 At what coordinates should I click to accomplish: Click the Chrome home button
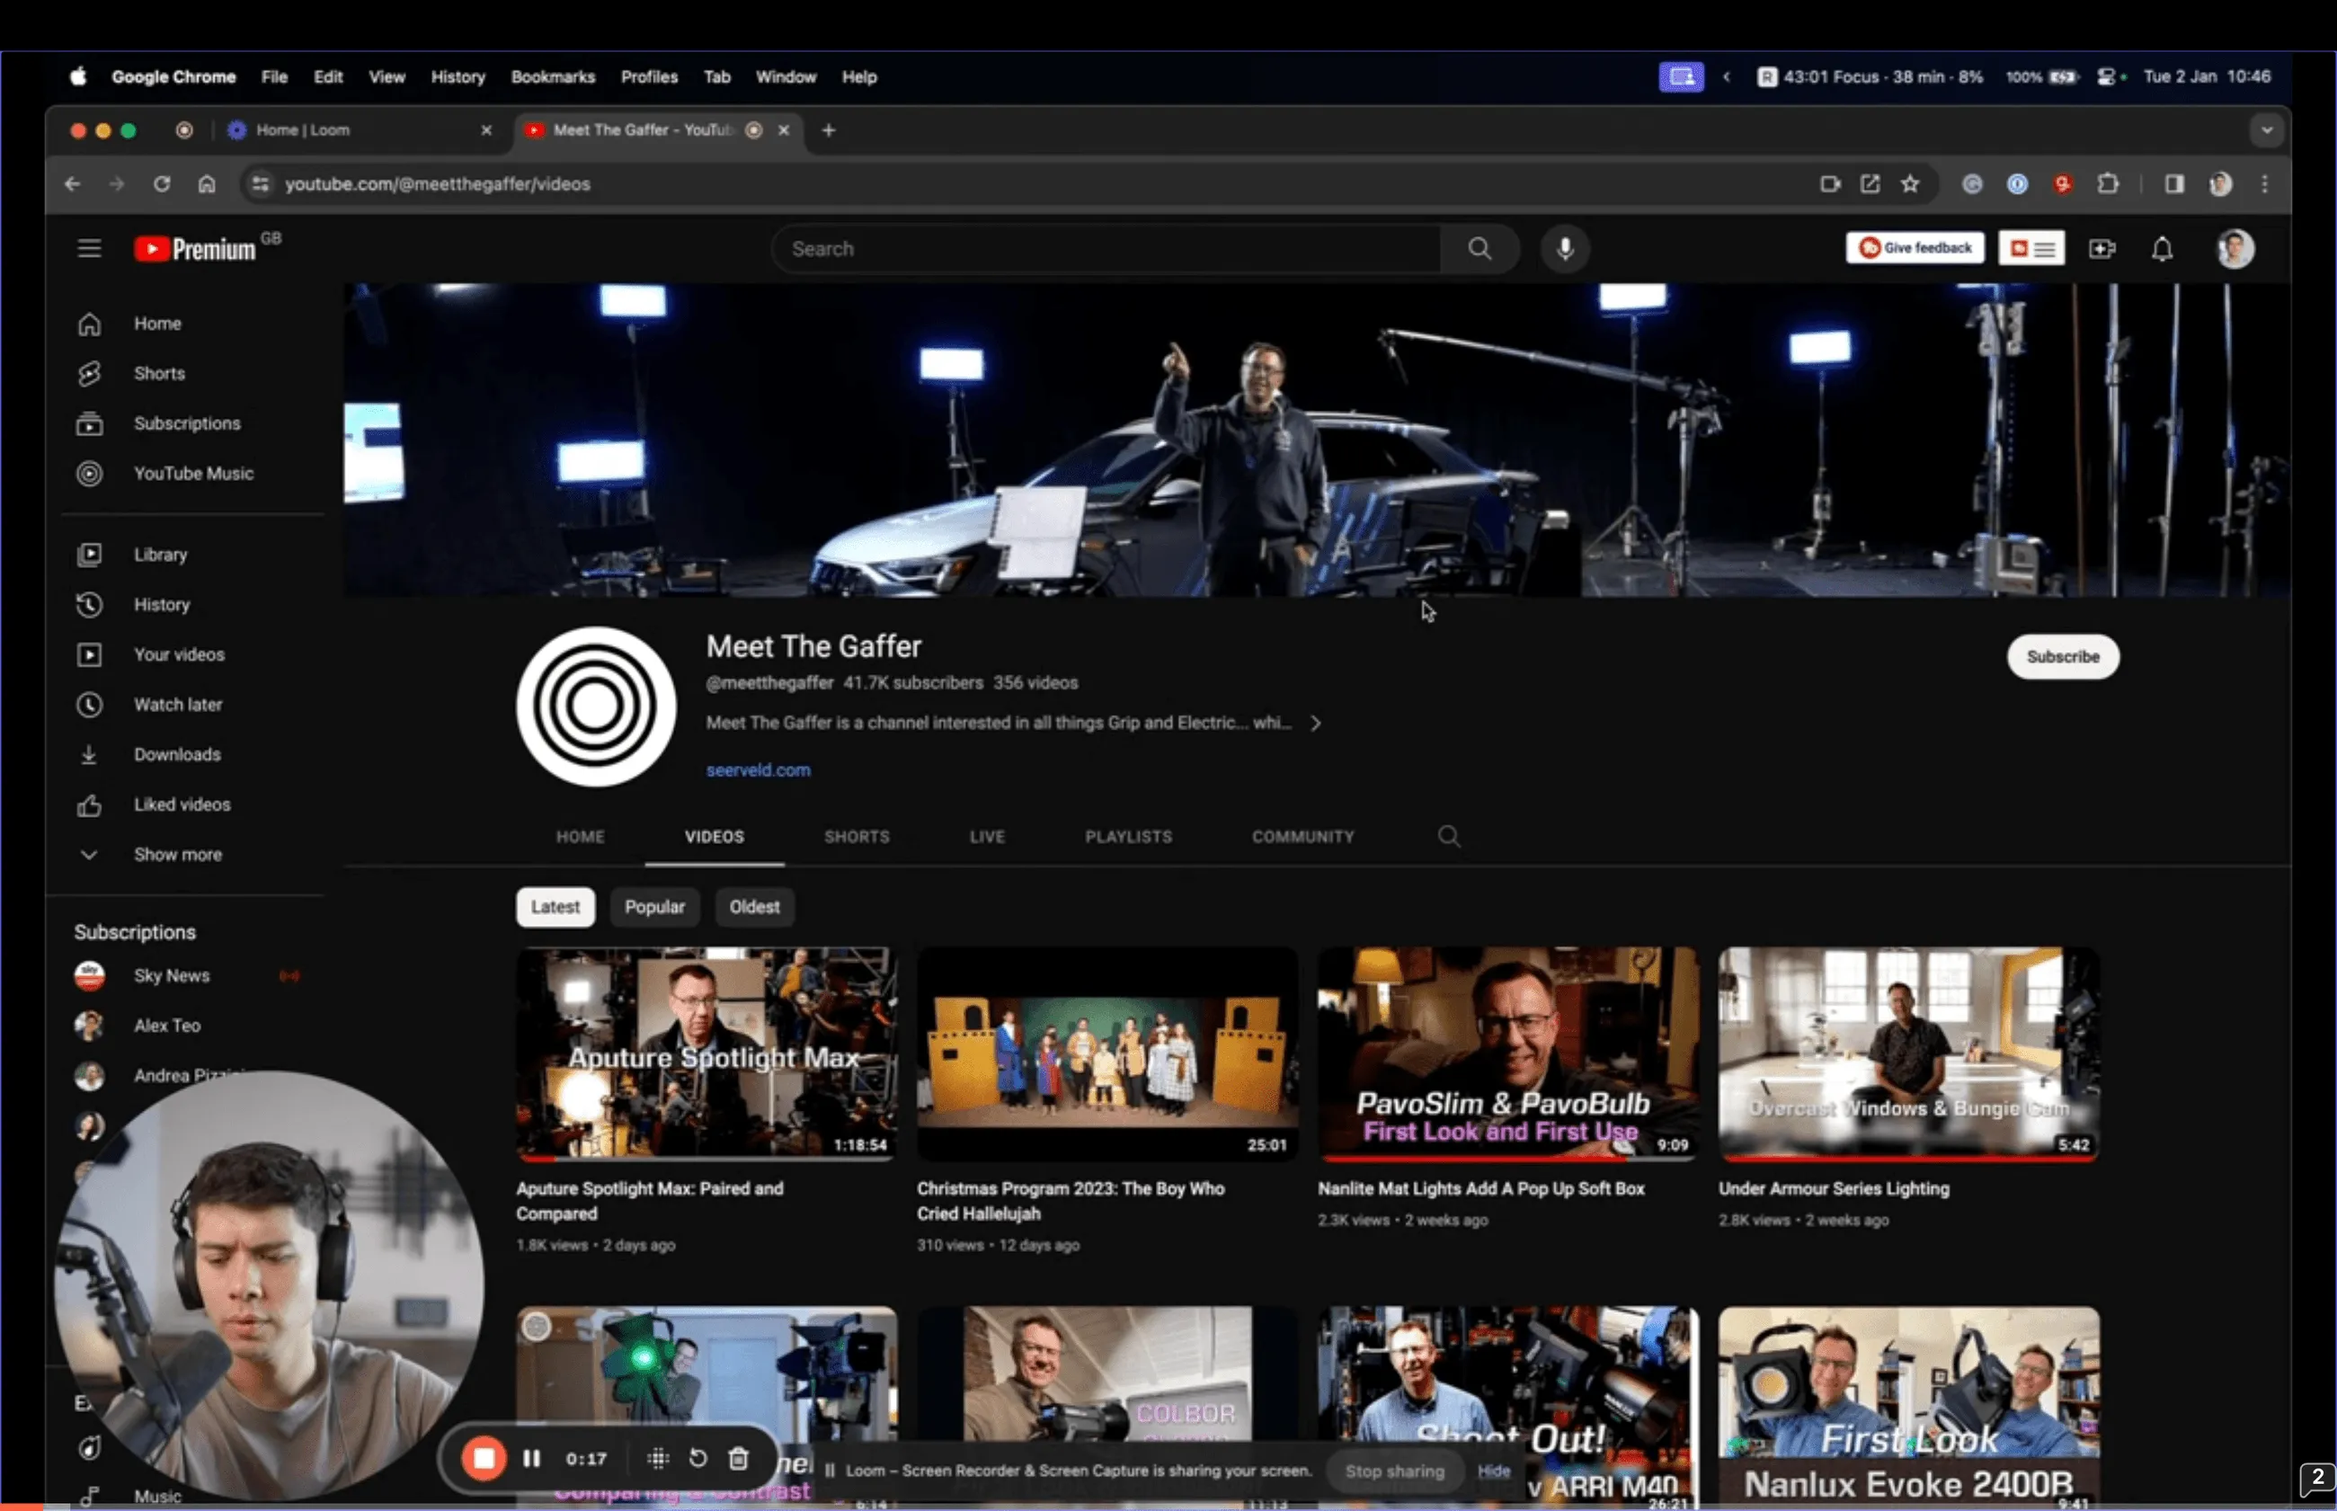206,184
